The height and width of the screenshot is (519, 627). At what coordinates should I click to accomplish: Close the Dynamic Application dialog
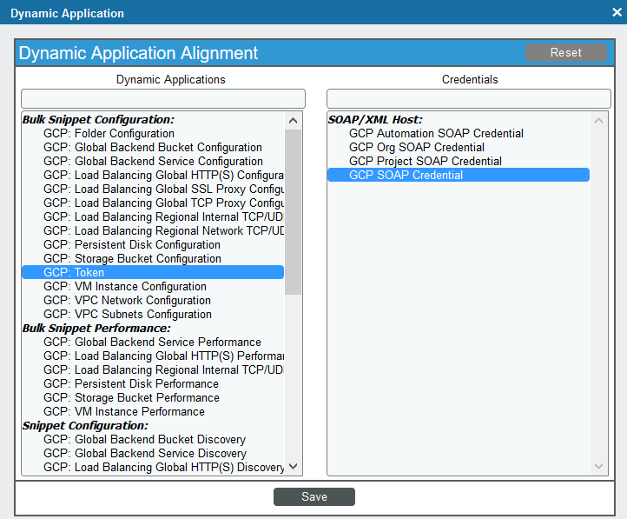click(x=617, y=12)
